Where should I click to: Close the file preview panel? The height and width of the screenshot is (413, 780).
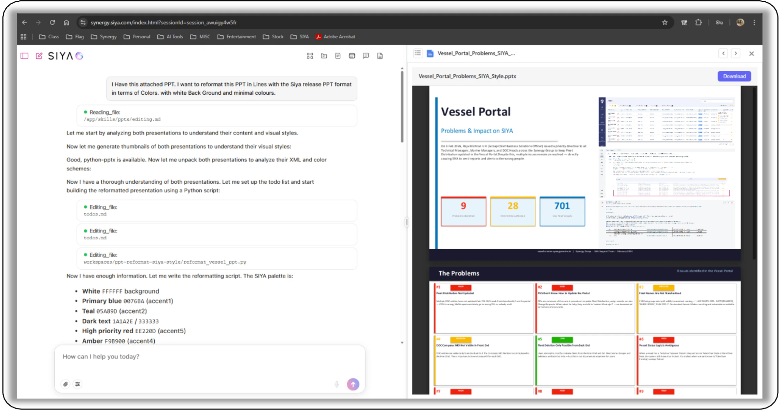[x=751, y=54]
